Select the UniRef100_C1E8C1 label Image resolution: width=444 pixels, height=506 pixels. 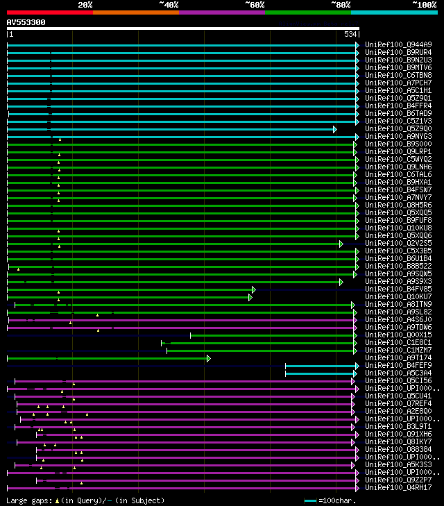pos(398,343)
